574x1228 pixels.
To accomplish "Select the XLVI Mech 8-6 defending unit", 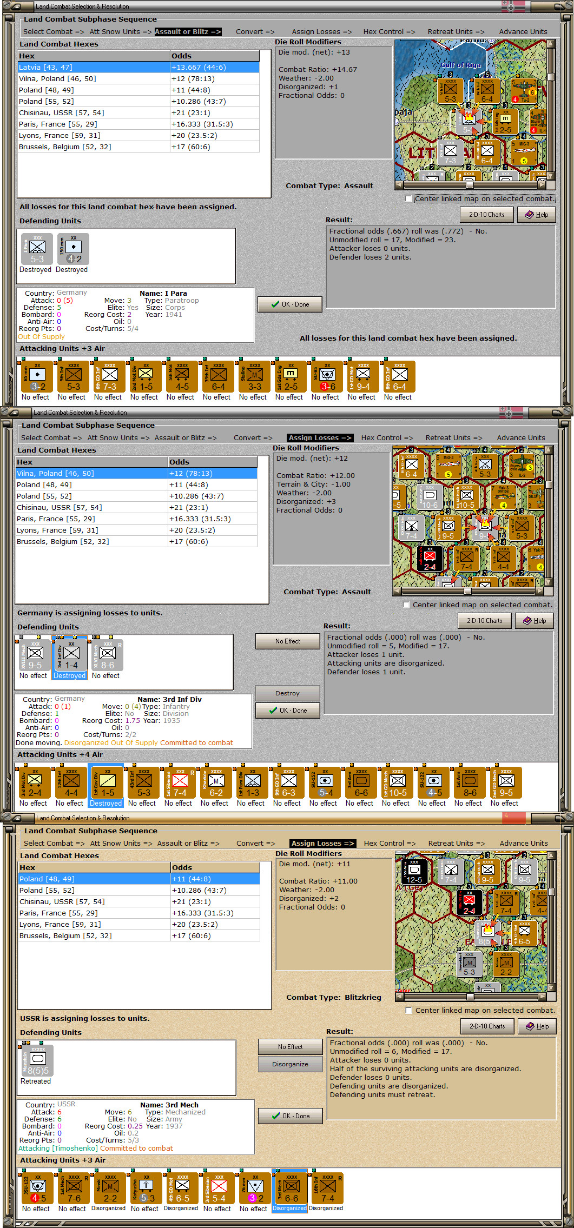I will [107, 655].
